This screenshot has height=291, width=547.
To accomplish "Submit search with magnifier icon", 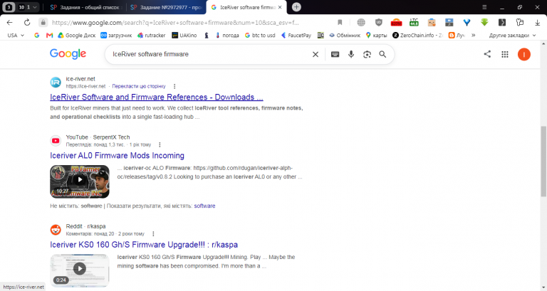I will pos(382,54).
